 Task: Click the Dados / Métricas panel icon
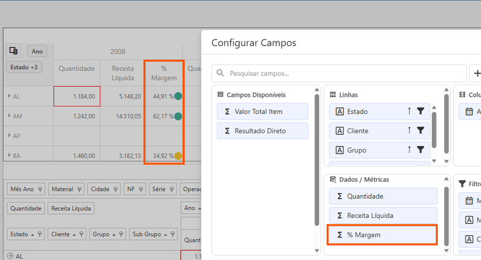(x=333, y=180)
